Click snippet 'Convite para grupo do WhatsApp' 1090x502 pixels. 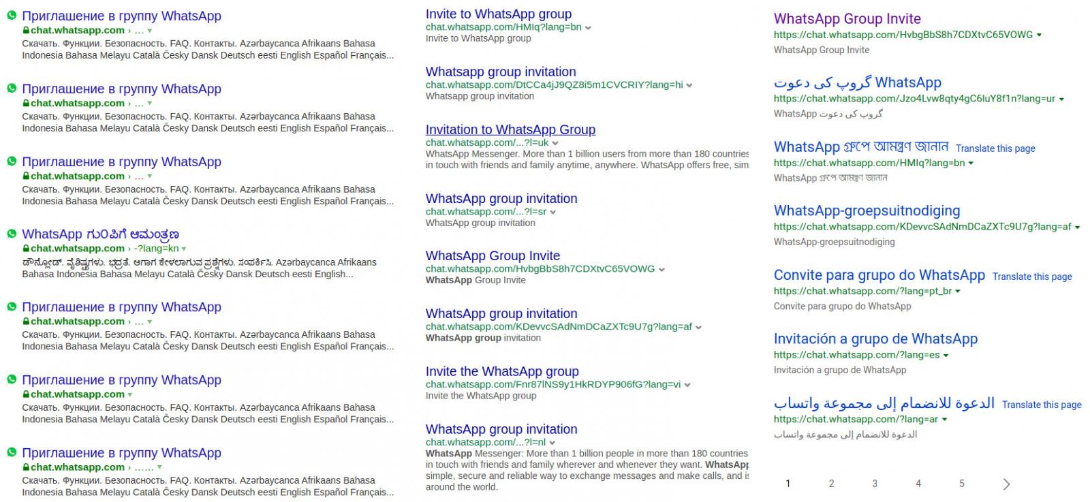pyautogui.click(x=842, y=306)
